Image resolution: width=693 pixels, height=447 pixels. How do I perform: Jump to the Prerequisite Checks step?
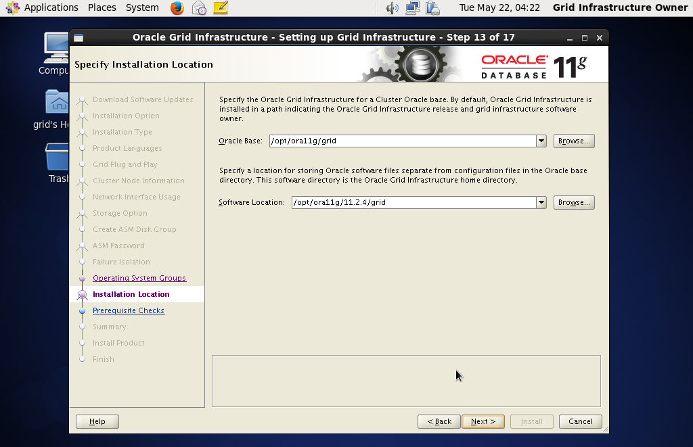pyautogui.click(x=129, y=310)
